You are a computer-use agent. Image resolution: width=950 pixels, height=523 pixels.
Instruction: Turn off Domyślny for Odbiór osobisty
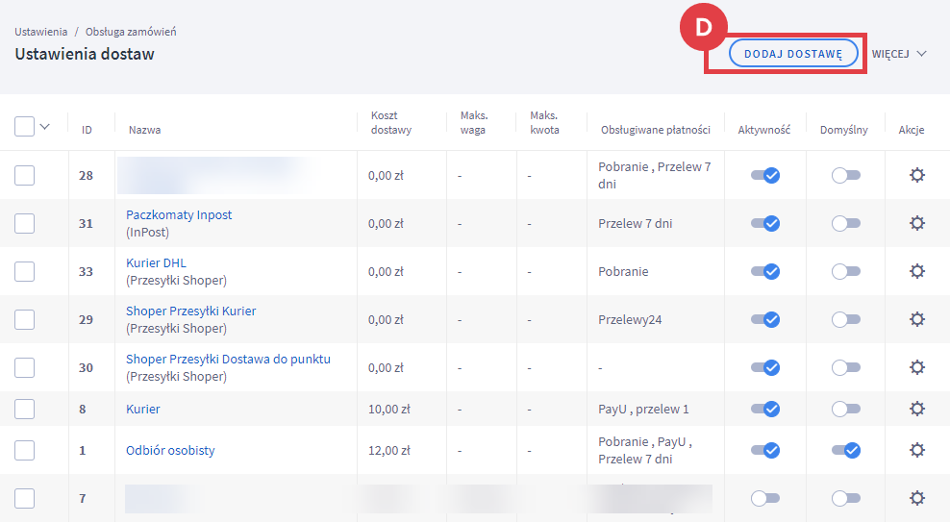pos(846,450)
